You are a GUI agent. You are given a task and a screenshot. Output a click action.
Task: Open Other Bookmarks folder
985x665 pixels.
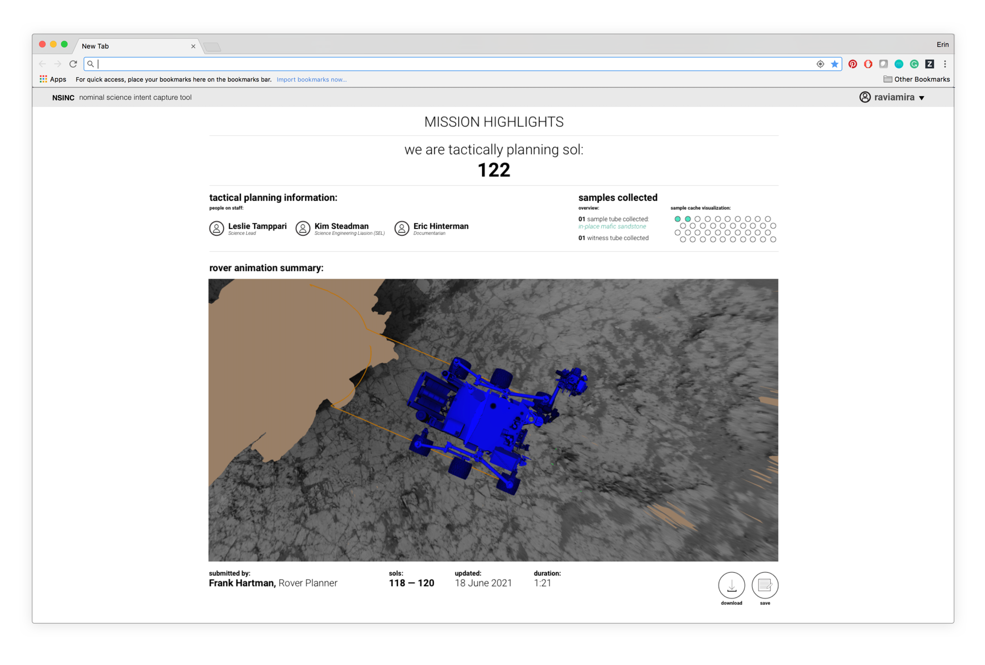pos(916,79)
